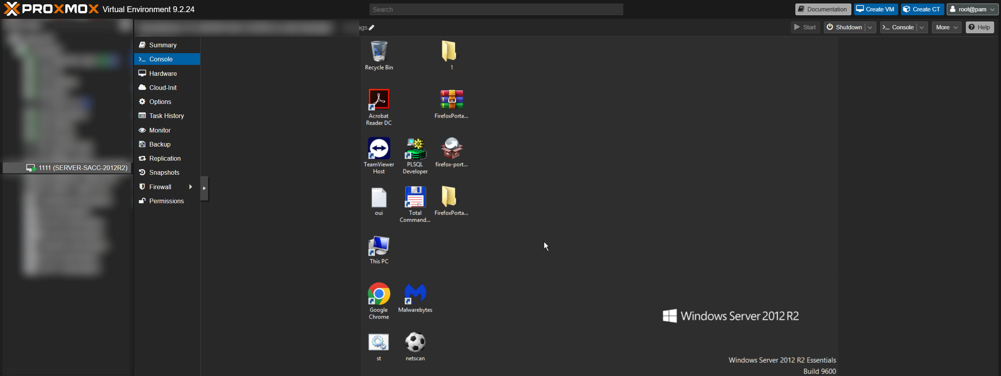
Task: Click the tags edit pencil icon
Action: click(371, 27)
